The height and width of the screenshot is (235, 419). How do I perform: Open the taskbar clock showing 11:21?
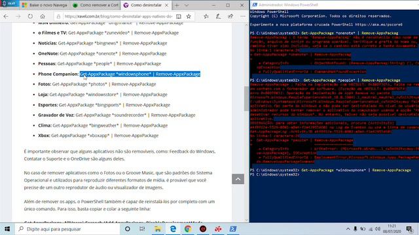coord(392,229)
